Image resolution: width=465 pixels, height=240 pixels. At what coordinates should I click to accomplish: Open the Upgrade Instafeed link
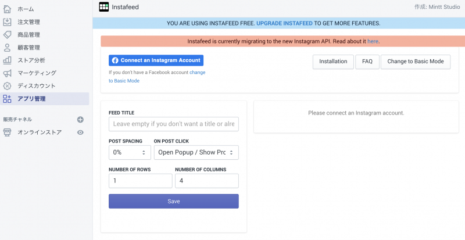[x=284, y=23]
